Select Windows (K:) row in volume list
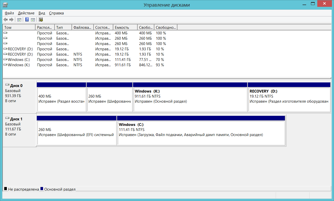Screen dimensions: 334x201 click(19, 65)
